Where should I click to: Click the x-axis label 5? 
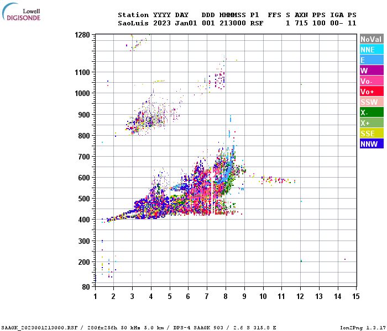[170, 296]
